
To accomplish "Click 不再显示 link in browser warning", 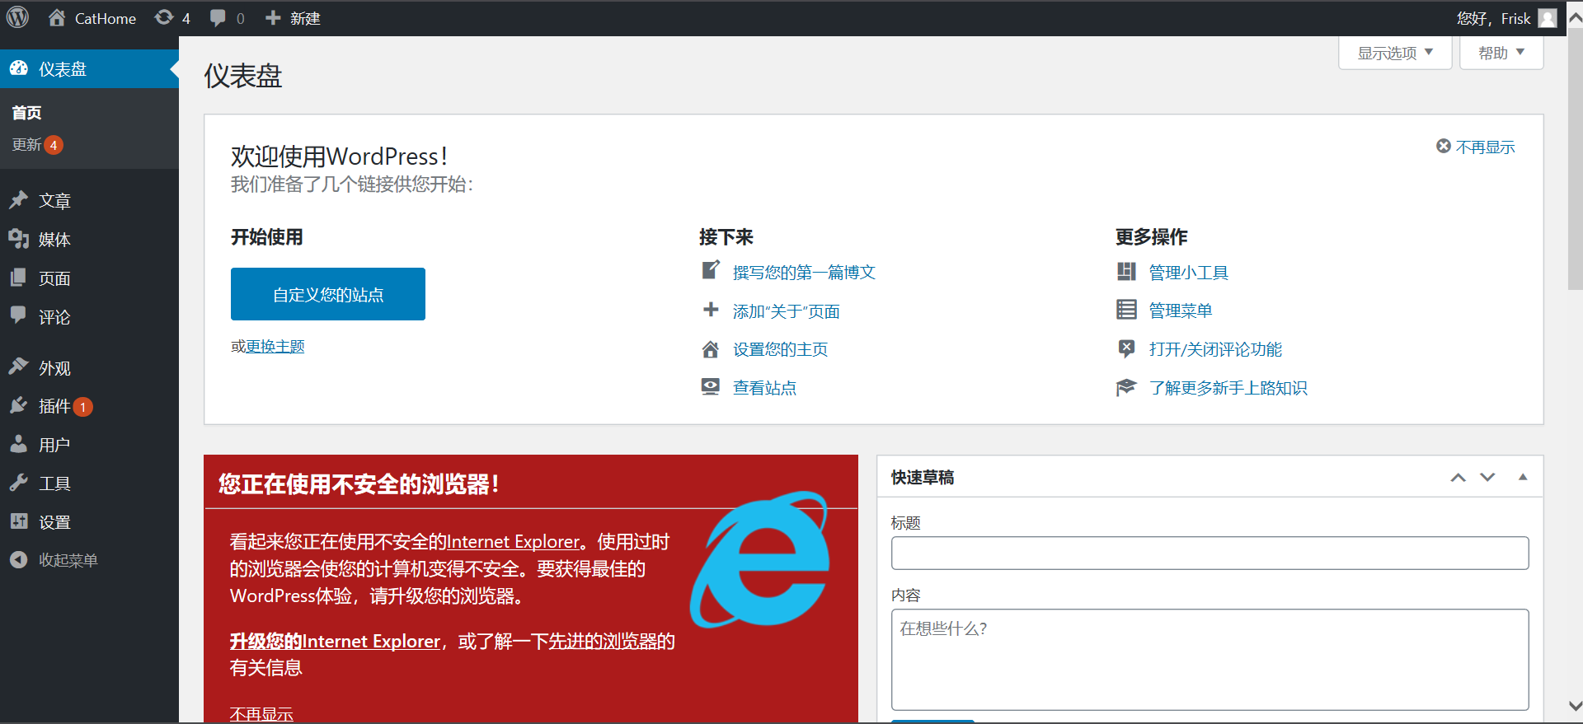I will click(x=261, y=714).
